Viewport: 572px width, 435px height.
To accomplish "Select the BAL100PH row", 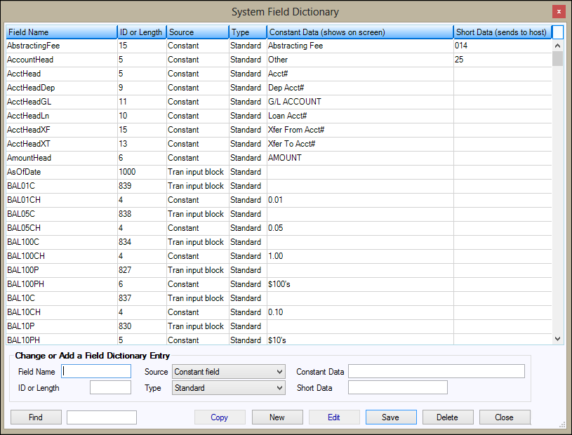I will [x=279, y=284].
